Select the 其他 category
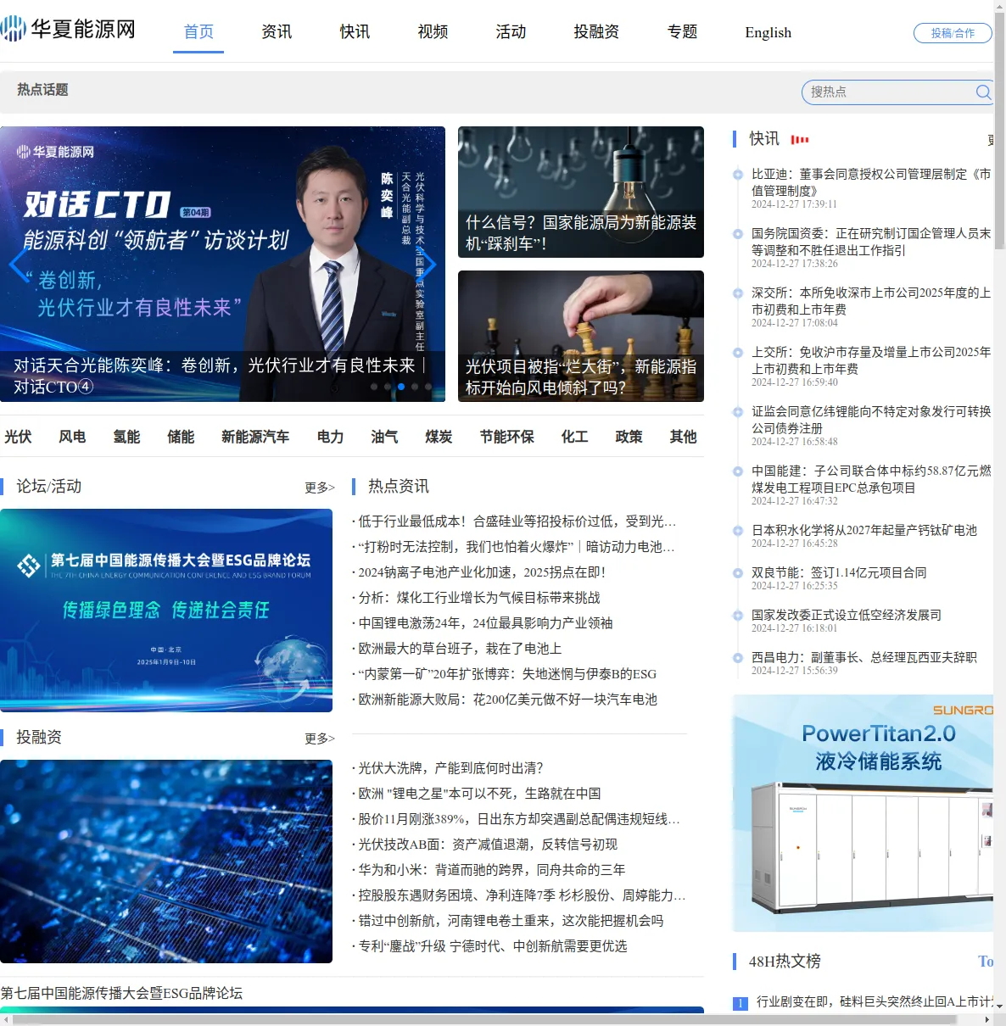The height and width of the screenshot is (1026, 1006). (683, 437)
